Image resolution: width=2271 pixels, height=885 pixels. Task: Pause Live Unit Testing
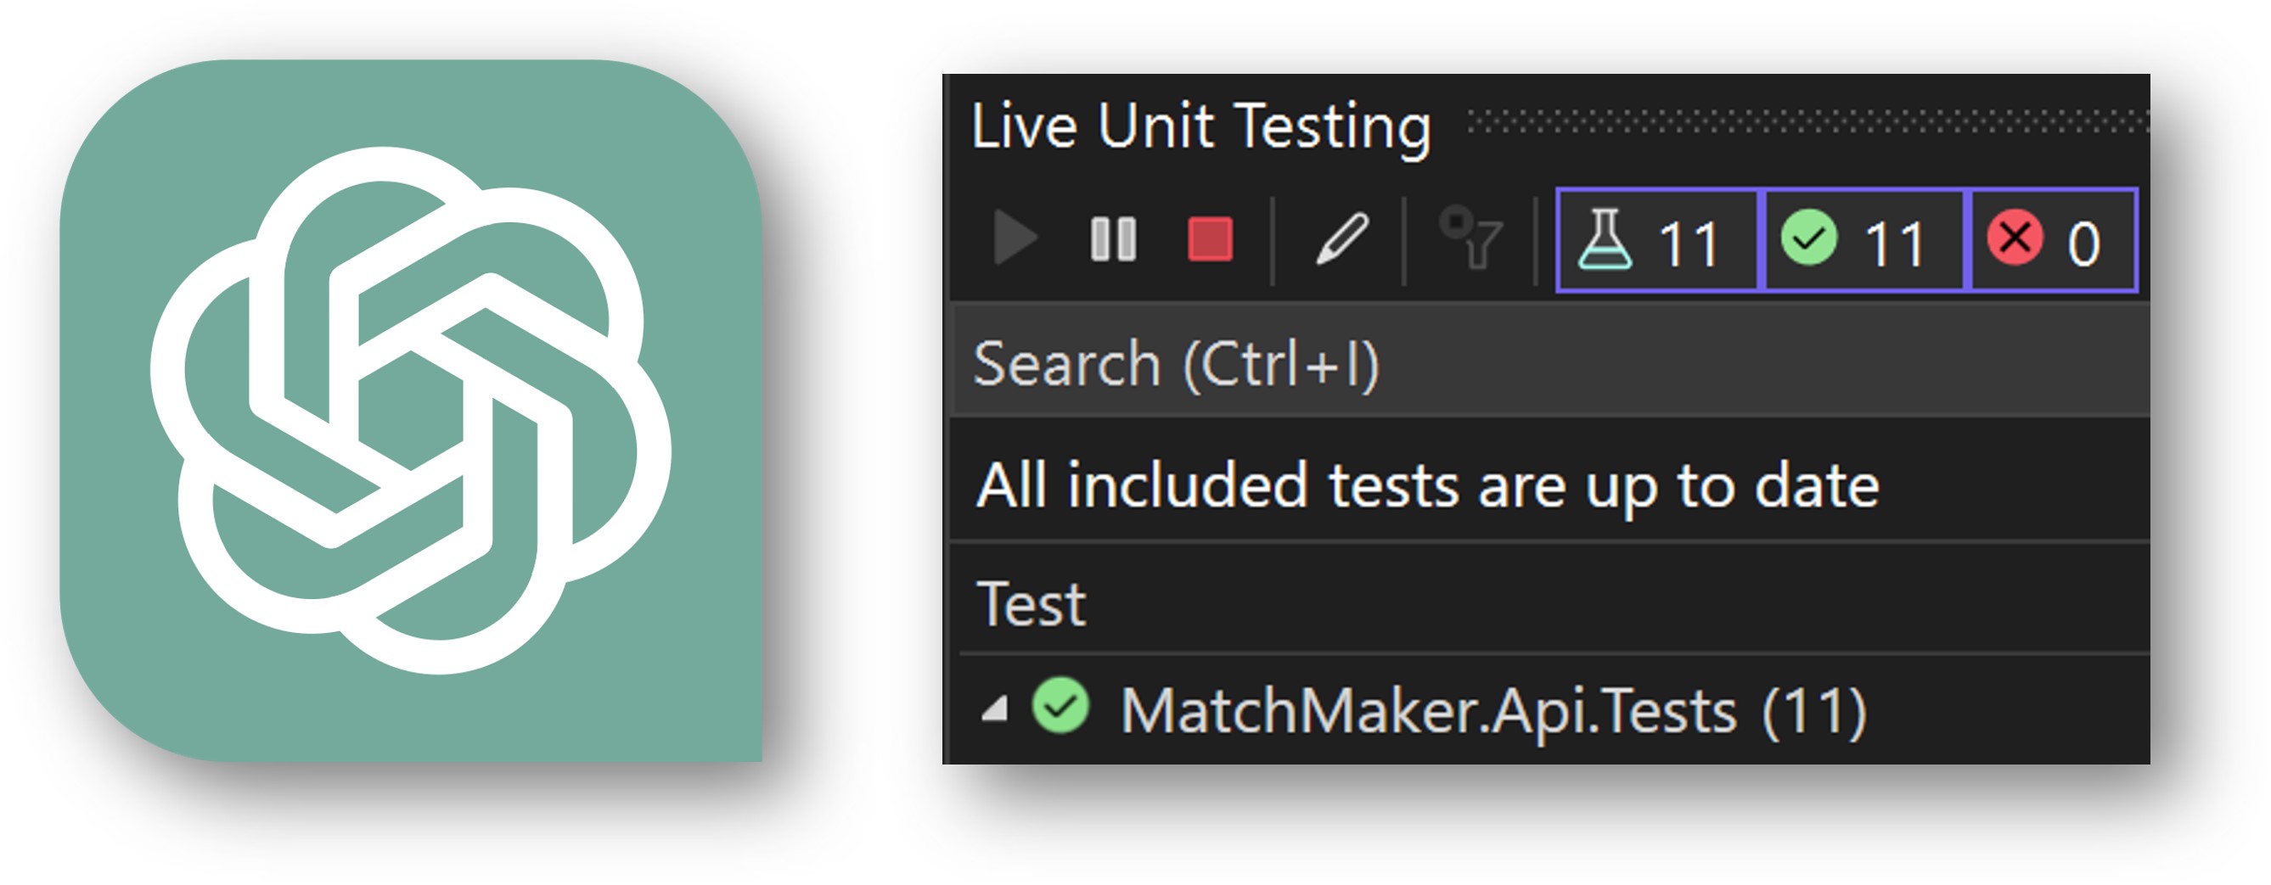[x=1113, y=239]
